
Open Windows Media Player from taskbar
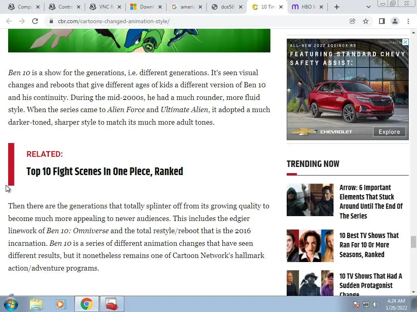61,304
